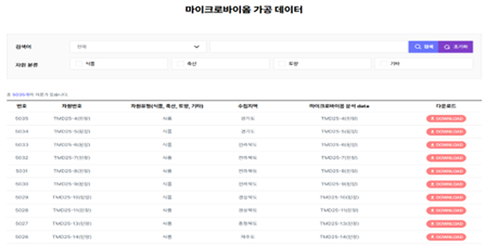The height and width of the screenshot is (245, 487).
Task: Download data for row 5030
Action: (446, 184)
